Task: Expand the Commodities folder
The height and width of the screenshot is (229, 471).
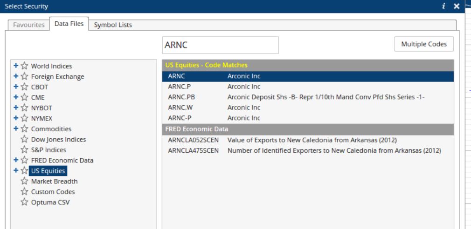Action: (x=16, y=128)
